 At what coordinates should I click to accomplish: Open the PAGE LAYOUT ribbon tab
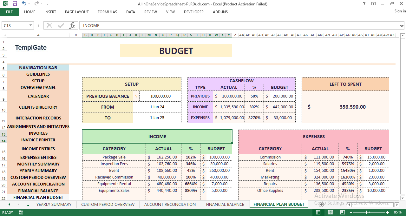77,12
